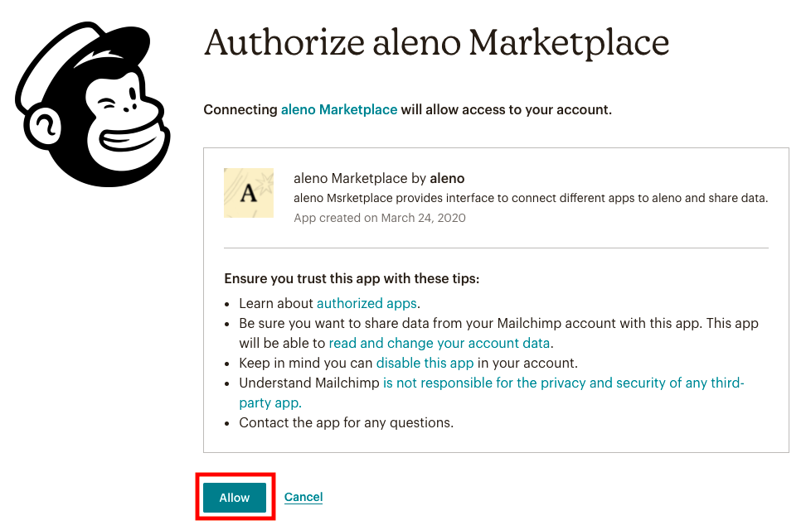Viewport: 806px width, 530px height.
Task: Click the will allow access to your account text
Action: [507, 109]
